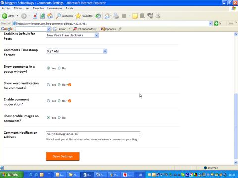The image size is (238, 178).
Task: Click the Messenger people toolbar icon
Action: coord(158,16)
